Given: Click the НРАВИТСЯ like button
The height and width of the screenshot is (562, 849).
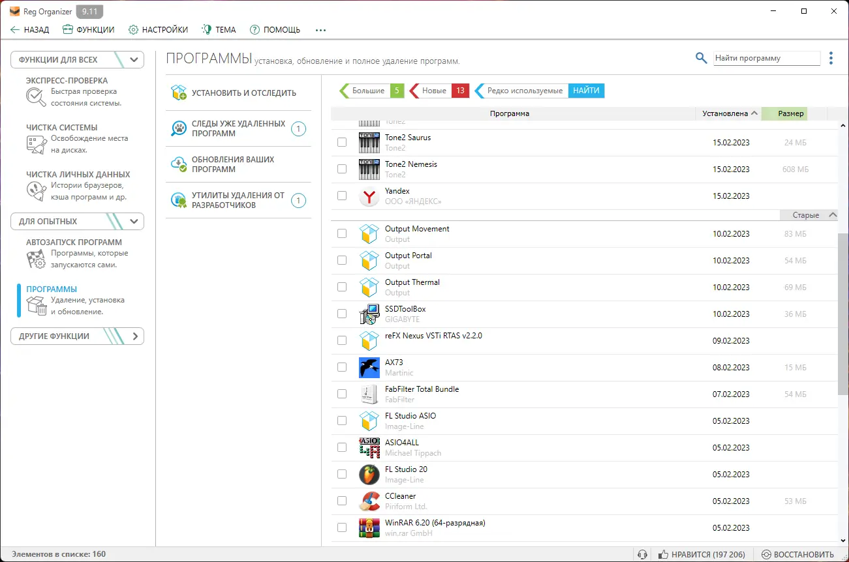Looking at the screenshot, I should (702, 554).
